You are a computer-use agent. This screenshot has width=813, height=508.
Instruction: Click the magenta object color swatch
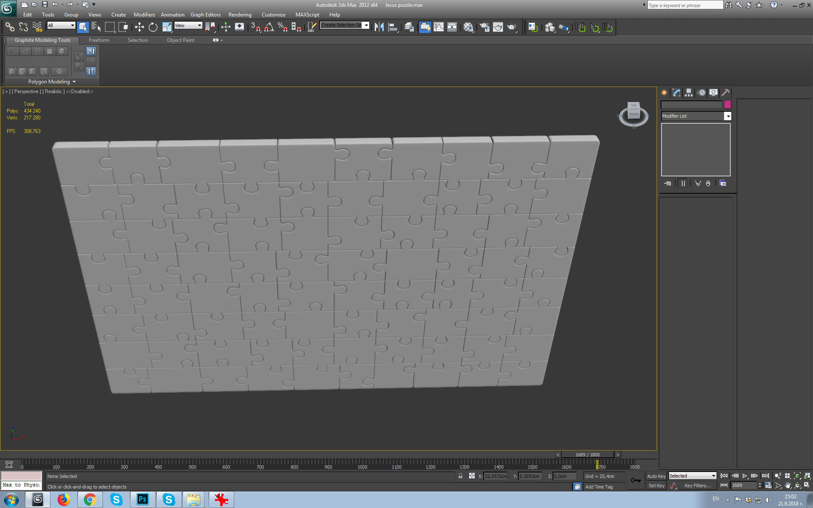[727, 105]
